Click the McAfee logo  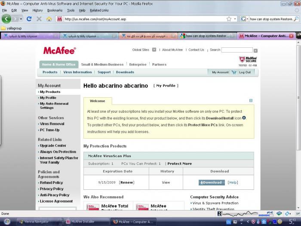59,51
